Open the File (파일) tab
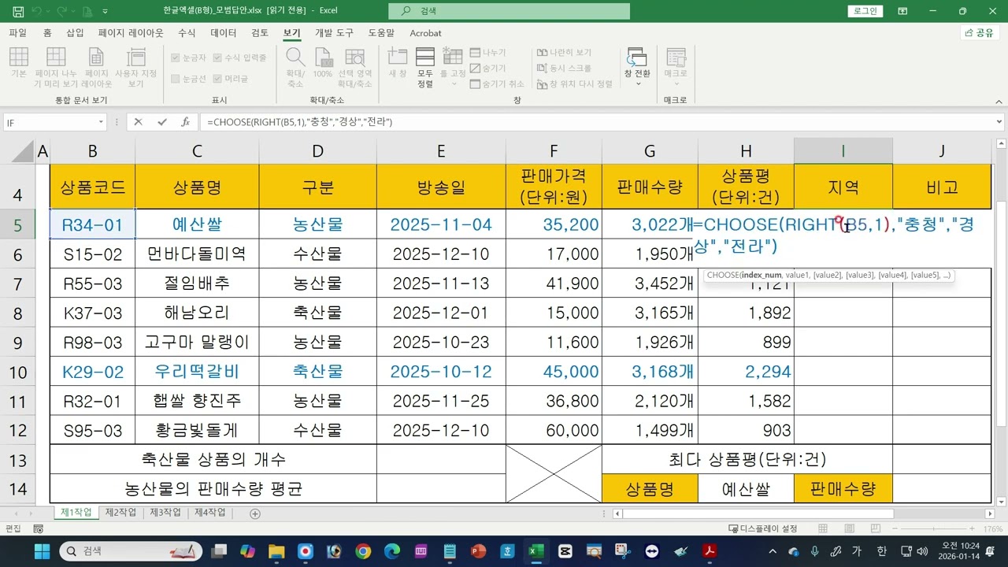Image resolution: width=1008 pixels, height=567 pixels. tap(17, 33)
